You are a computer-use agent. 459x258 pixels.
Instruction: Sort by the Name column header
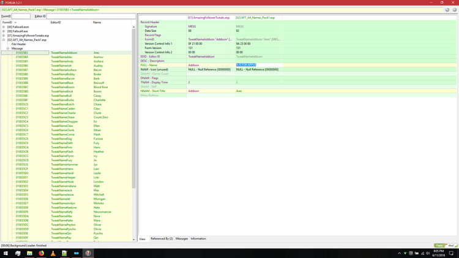coord(112,22)
